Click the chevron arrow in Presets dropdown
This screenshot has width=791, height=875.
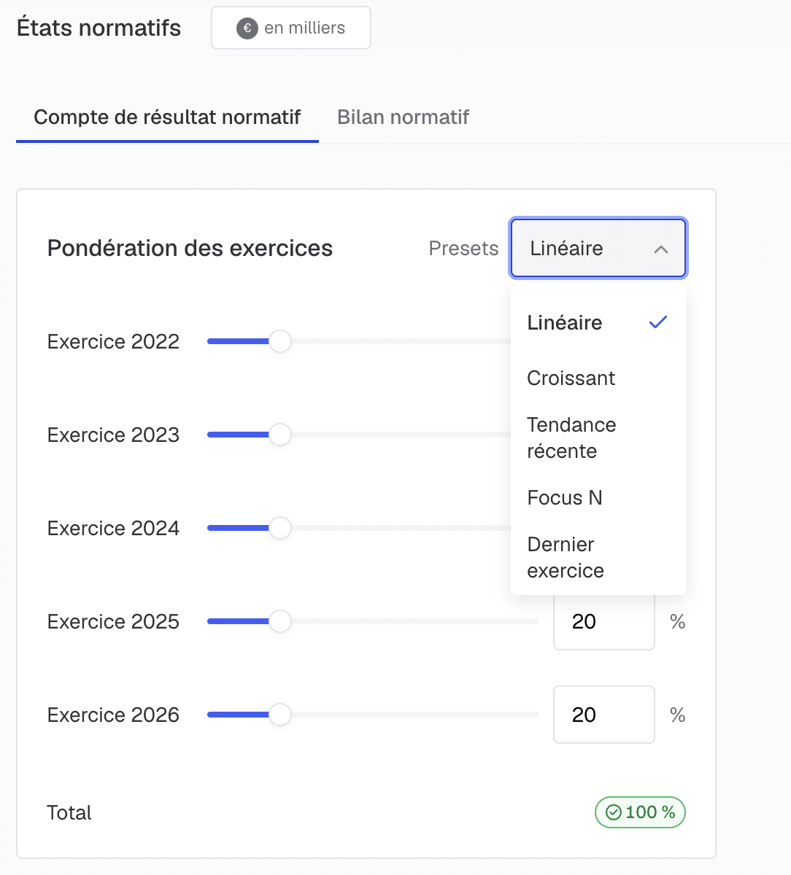tap(661, 249)
